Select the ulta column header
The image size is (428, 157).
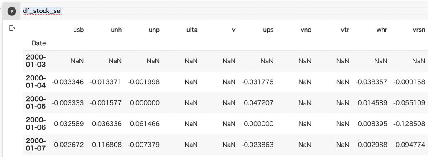[x=192, y=30]
